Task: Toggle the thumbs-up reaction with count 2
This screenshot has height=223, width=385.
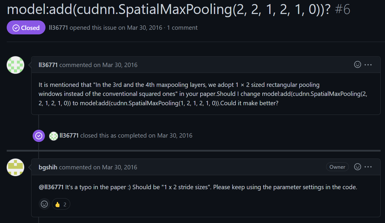Action: pos(61,204)
